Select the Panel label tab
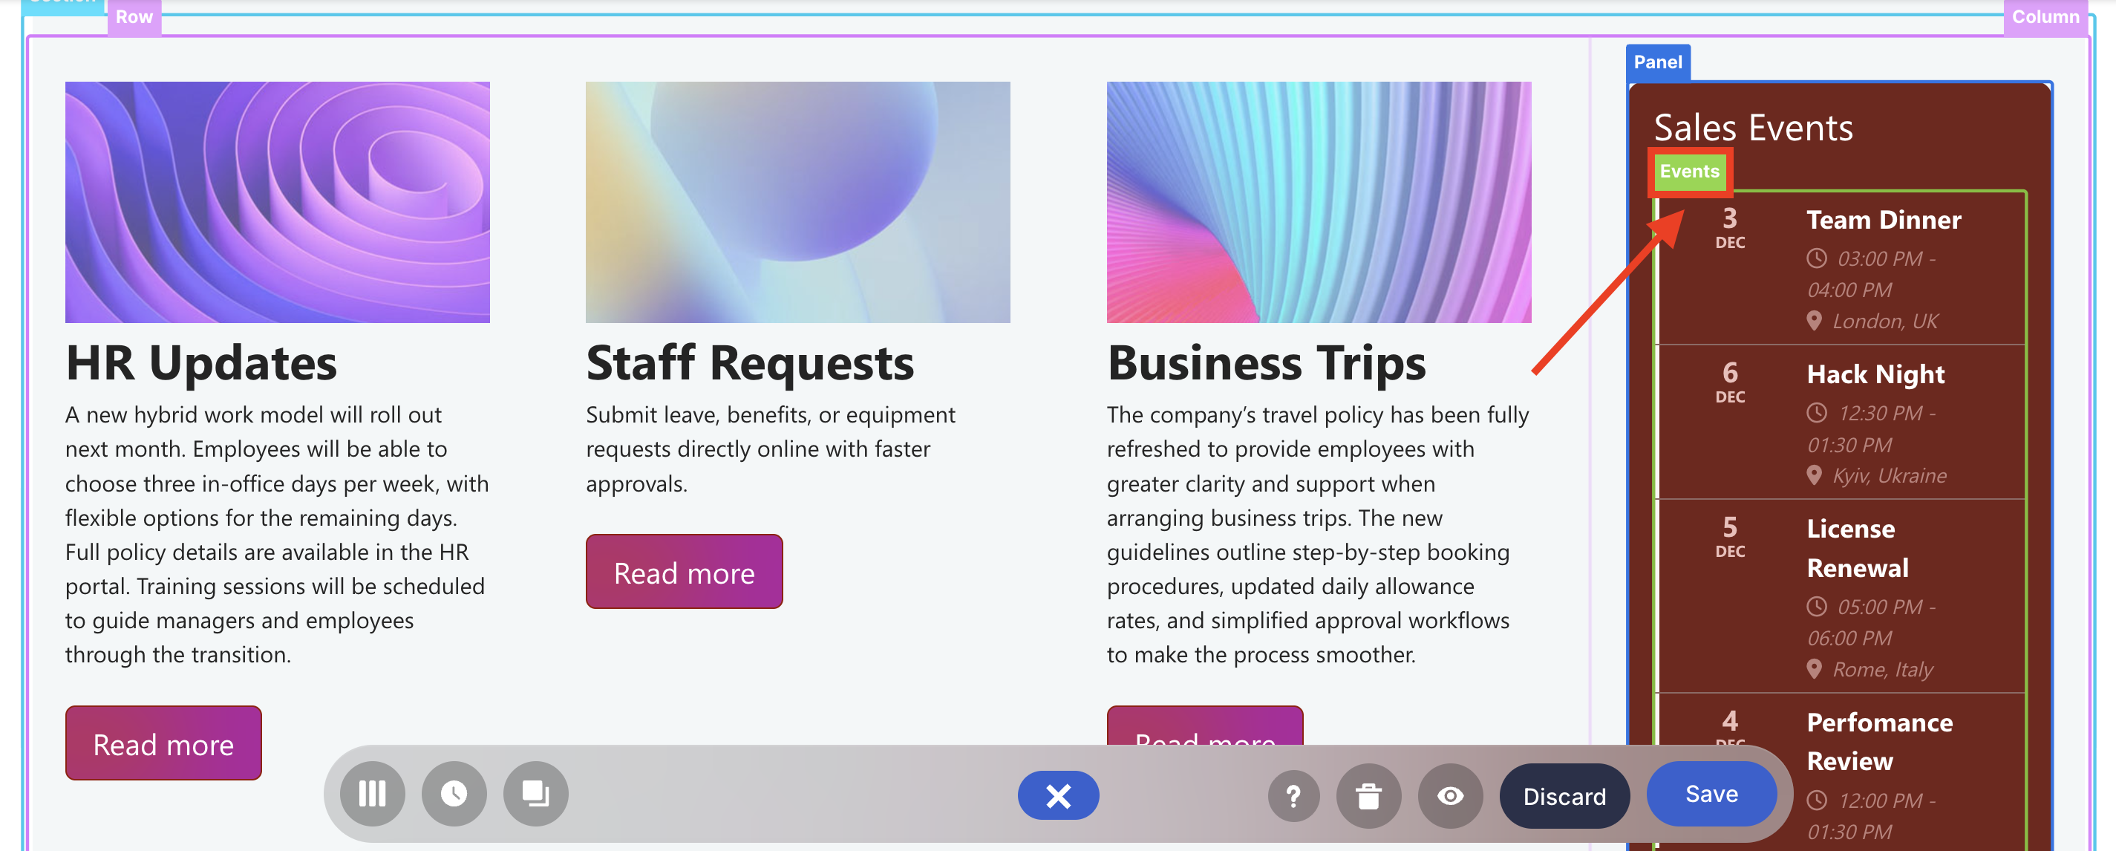2116x851 pixels. pos(1658,62)
